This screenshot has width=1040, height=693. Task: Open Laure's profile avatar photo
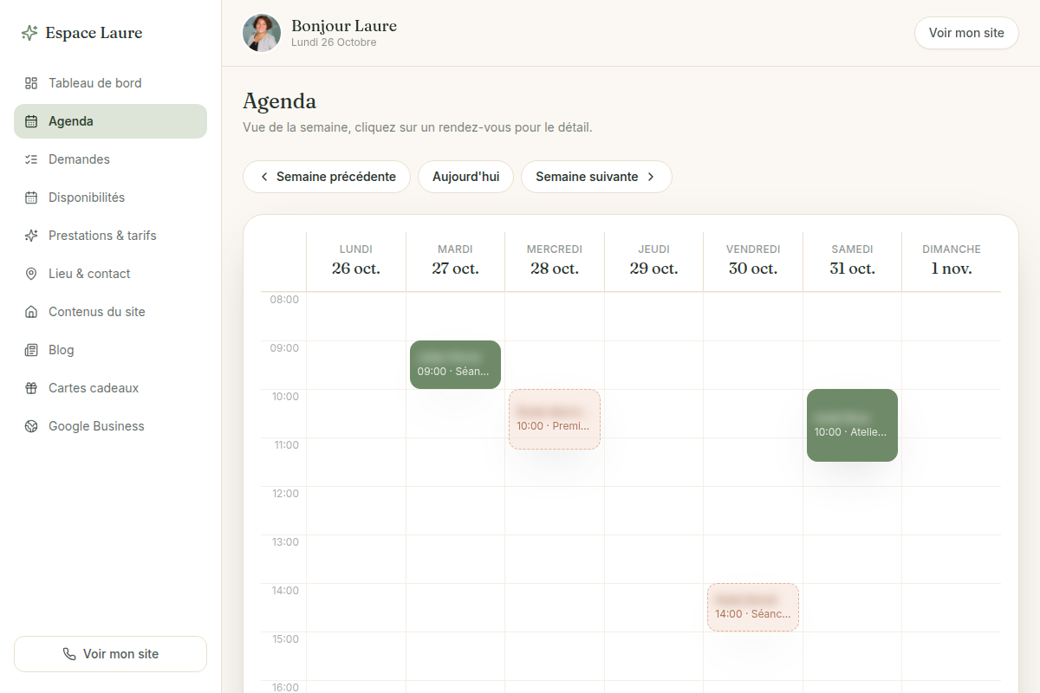(x=262, y=33)
